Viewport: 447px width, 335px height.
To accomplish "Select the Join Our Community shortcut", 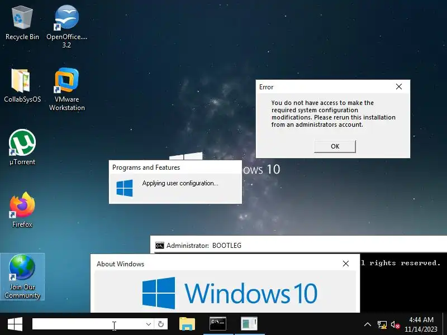I will pos(22,276).
